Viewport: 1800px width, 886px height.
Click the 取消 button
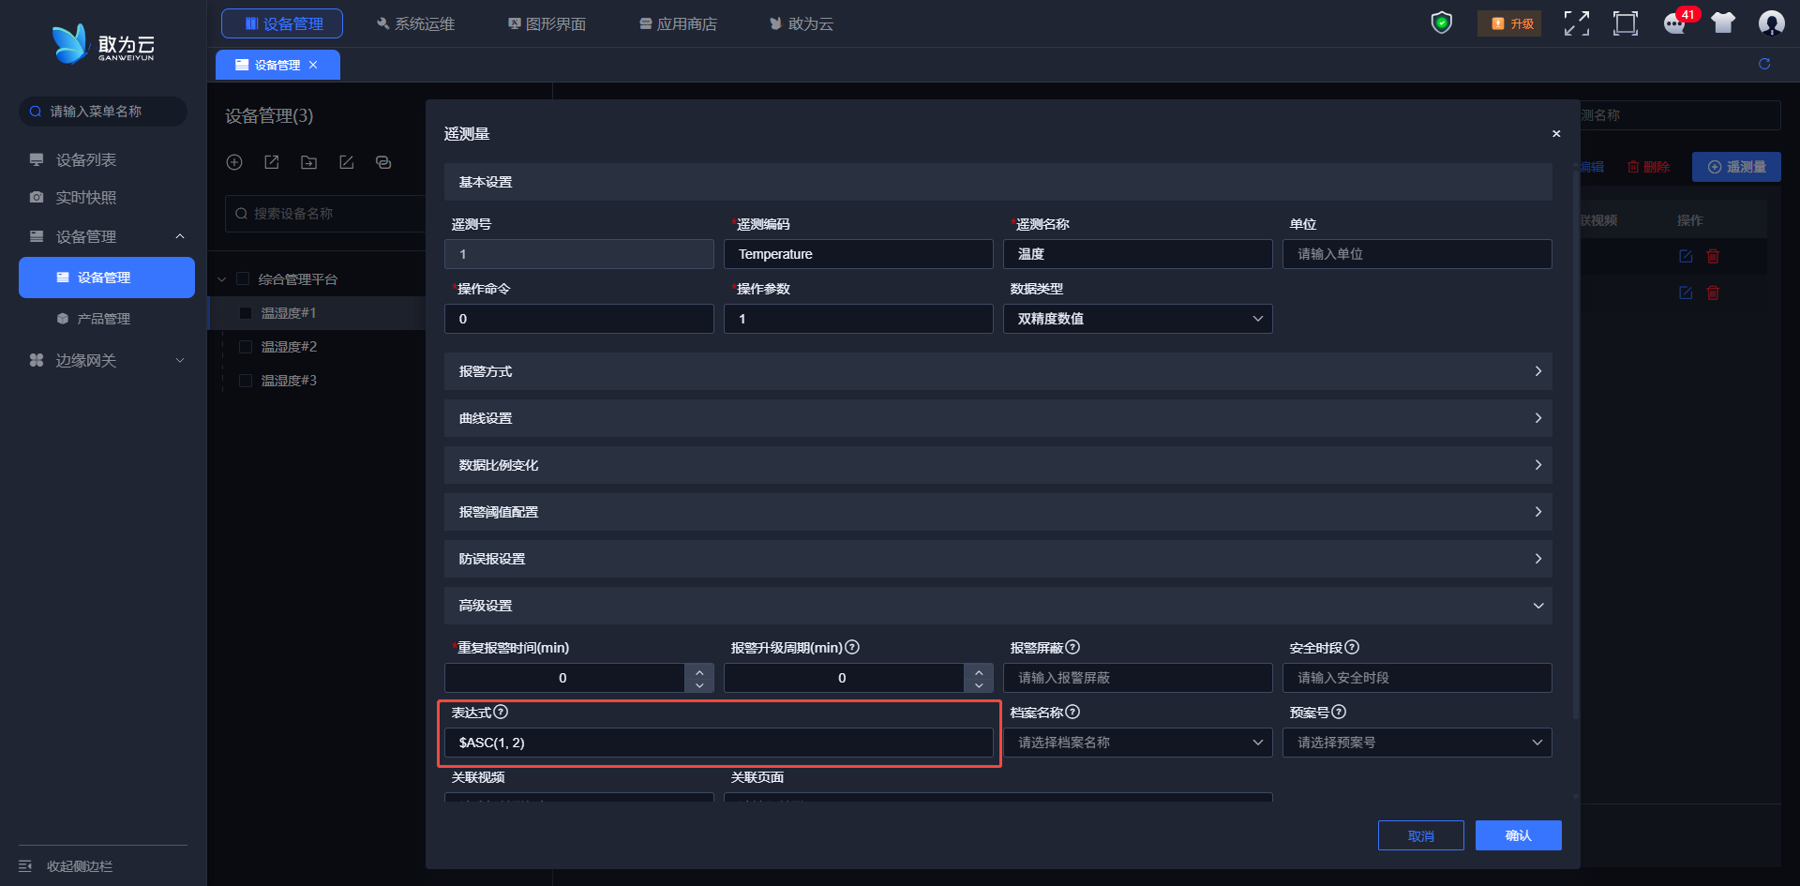point(1420,835)
